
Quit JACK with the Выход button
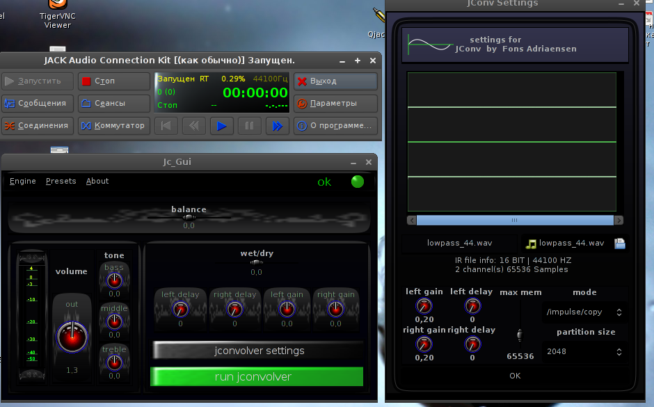pos(336,81)
